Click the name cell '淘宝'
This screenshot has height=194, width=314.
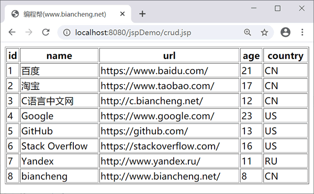(x=59, y=85)
